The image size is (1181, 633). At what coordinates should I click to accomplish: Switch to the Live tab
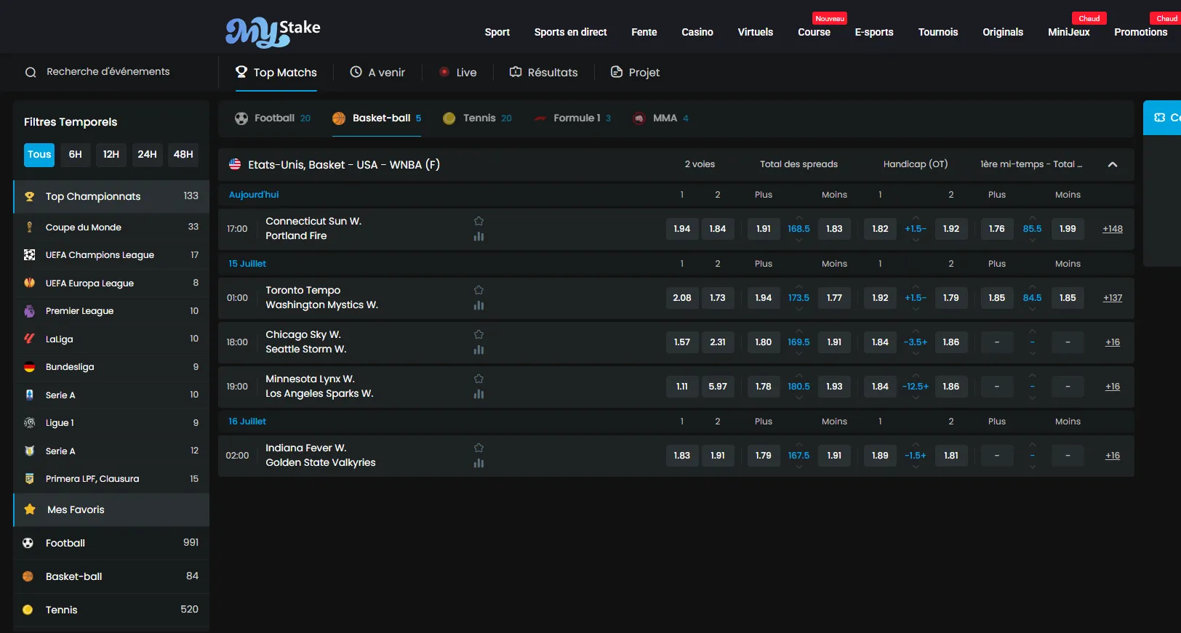pyautogui.click(x=457, y=73)
